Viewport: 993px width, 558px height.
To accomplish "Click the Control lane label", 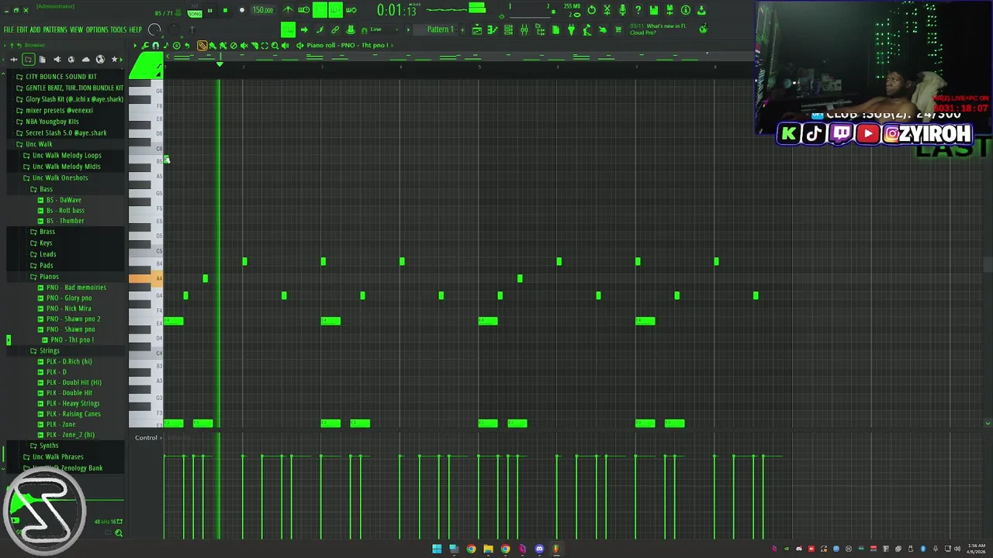I will click(146, 438).
